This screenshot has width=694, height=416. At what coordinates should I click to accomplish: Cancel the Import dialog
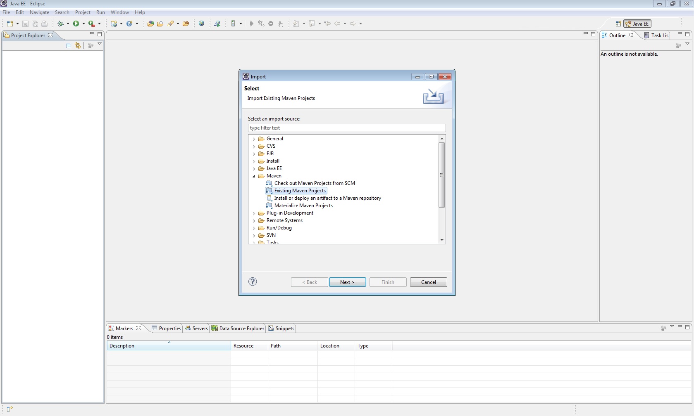428,282
